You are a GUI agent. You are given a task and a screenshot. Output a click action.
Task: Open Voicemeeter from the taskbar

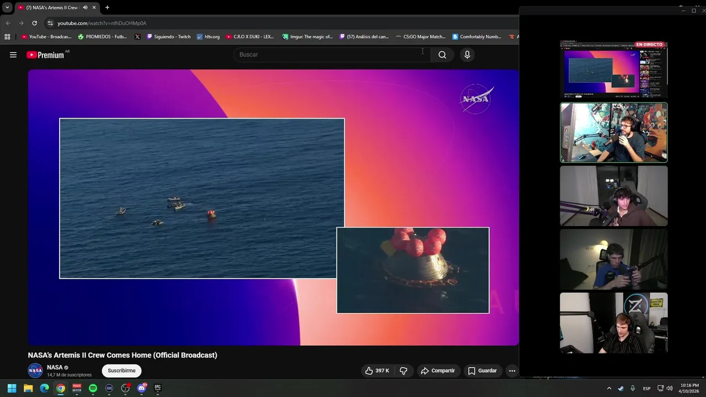[77, 388]
